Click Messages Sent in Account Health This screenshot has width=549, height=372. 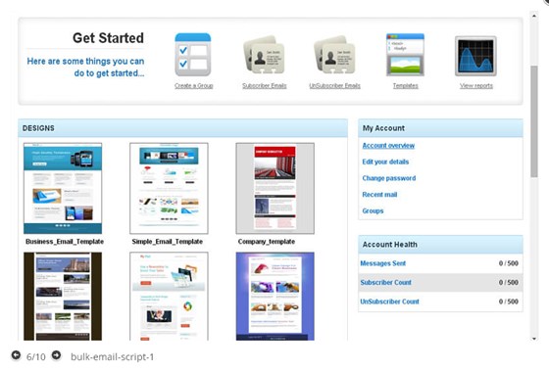(382, 263)
